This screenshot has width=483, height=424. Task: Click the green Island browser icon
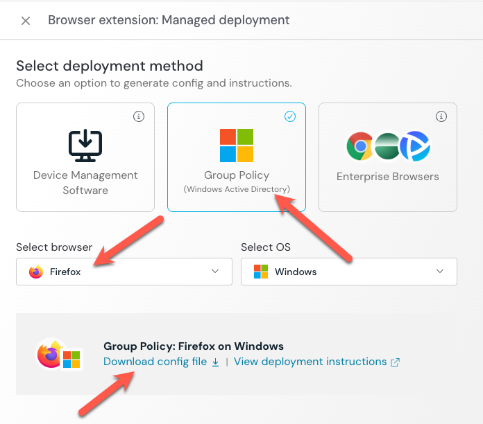coord(387,146)
